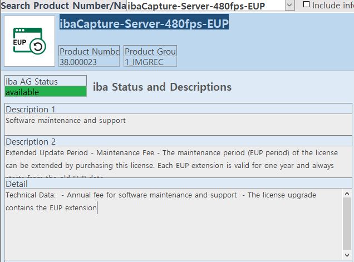This screenshot has width=354, height=262.
Task: Toggle the Include checkbox at top right
Action: 307,4
